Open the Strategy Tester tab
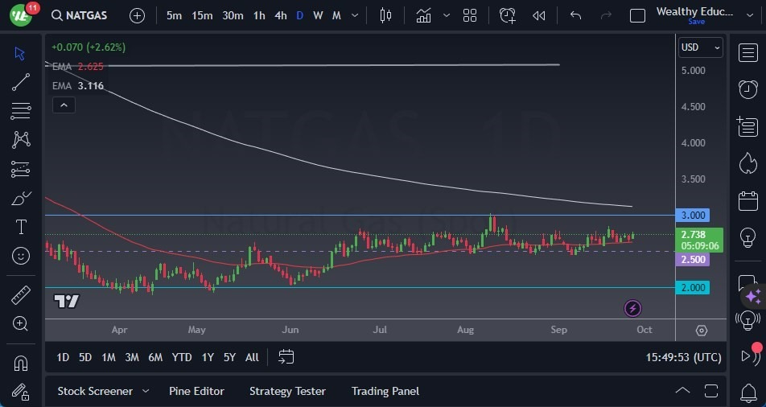 287,391
